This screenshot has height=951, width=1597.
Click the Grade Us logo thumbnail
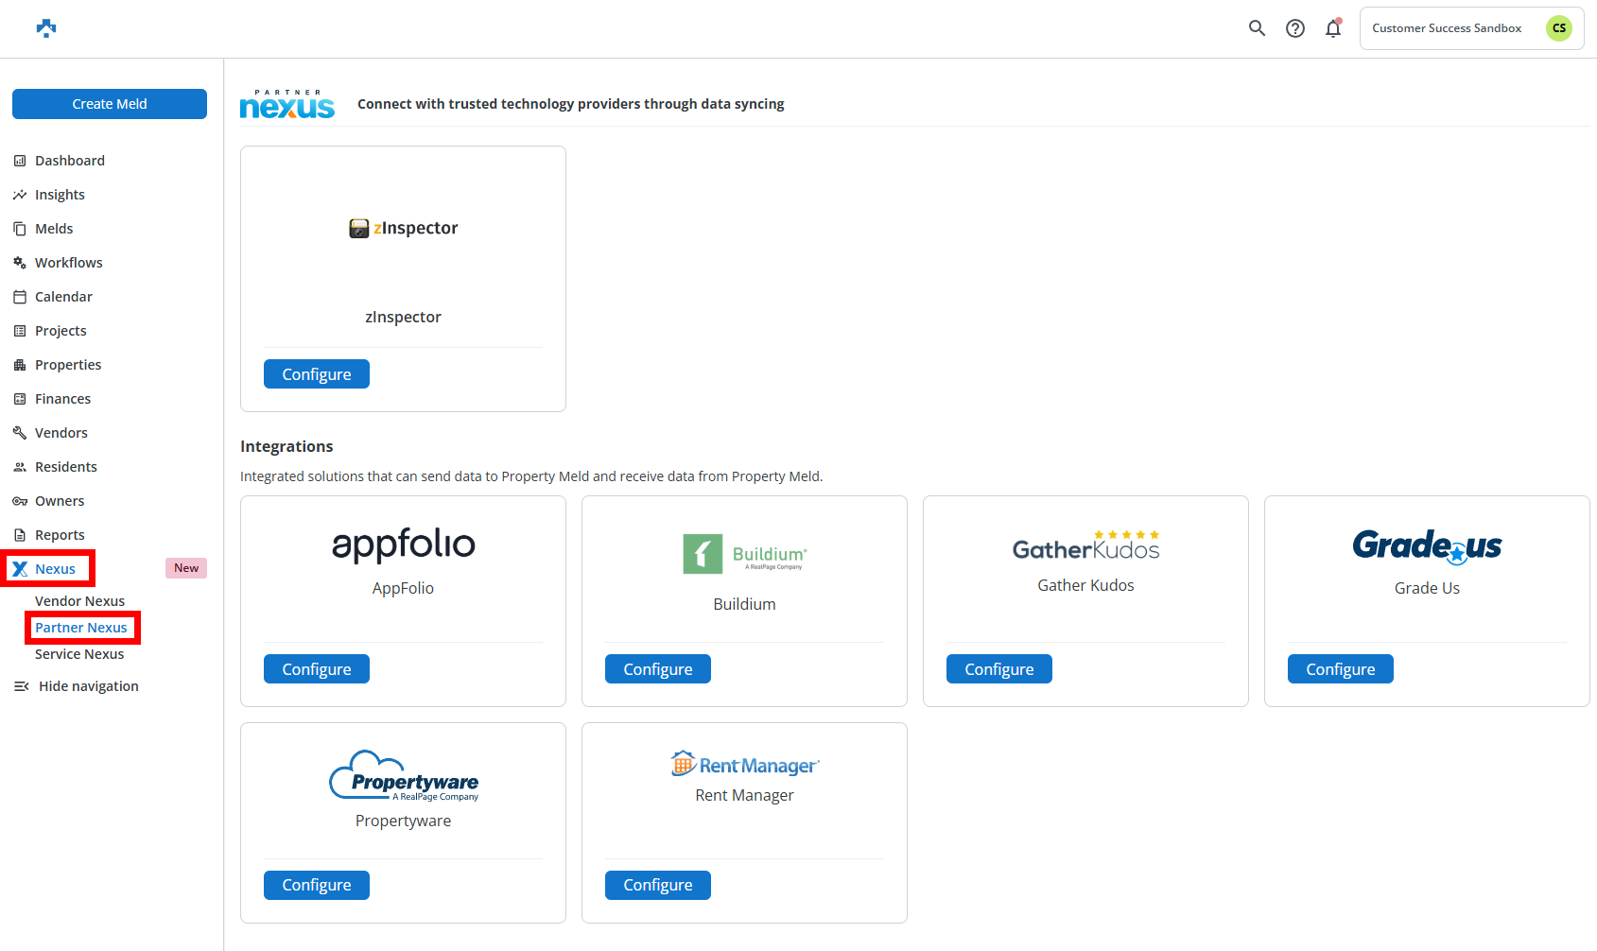(1426, 545)
